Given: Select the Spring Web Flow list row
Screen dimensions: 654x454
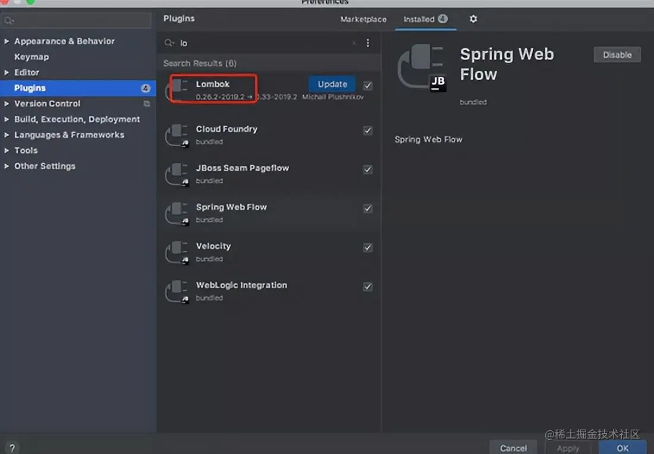Looking at the screenshot, I should coord(269,213).
